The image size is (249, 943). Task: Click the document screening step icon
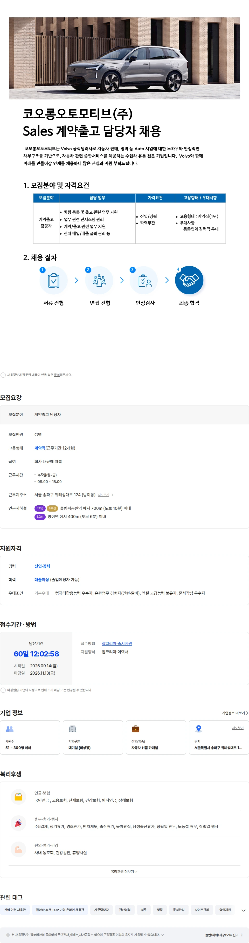[53, 280]
